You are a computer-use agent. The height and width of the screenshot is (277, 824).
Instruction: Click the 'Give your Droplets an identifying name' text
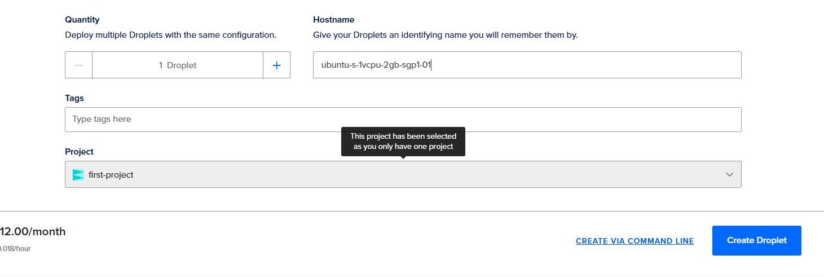(445, 35)
